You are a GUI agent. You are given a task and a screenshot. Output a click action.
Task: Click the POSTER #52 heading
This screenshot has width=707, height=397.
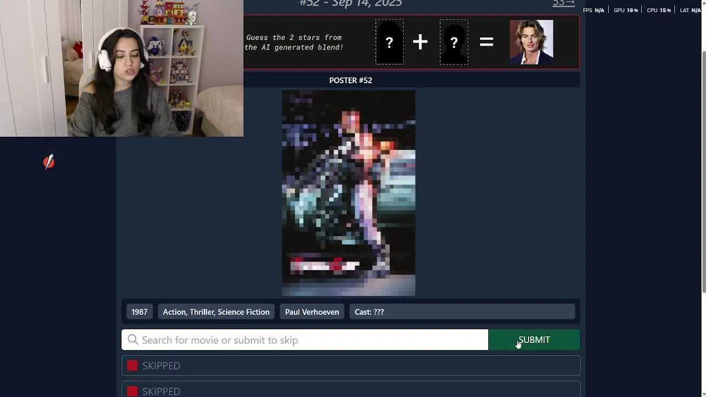(x=351, y=80)
